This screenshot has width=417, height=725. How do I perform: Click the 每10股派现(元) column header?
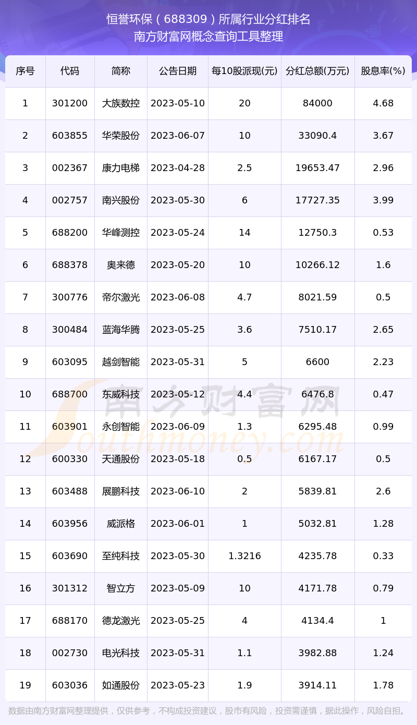(244, 71)
